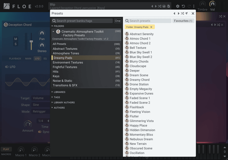The height and width of the screenshot is (160, 228).
Task: Shuffle presets in Presets panel header
Action: tap(182, 13)
